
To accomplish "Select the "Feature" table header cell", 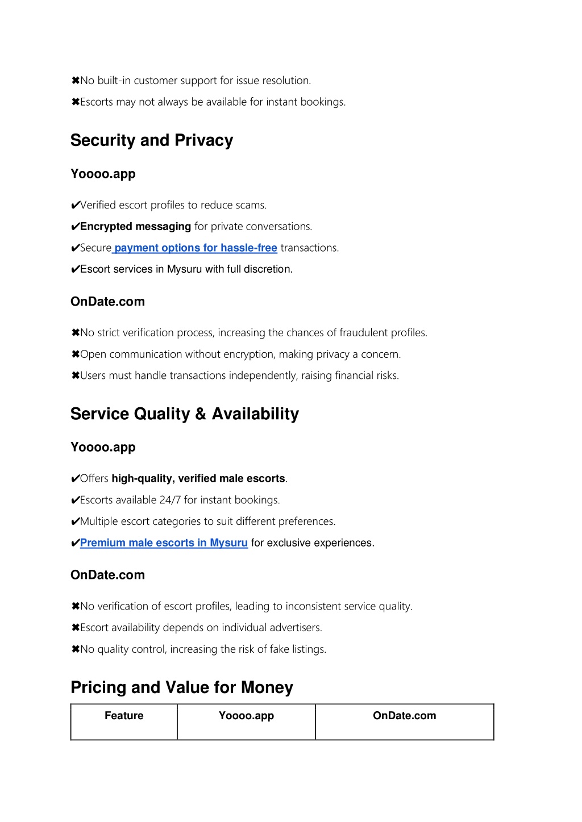I will 124,722.
